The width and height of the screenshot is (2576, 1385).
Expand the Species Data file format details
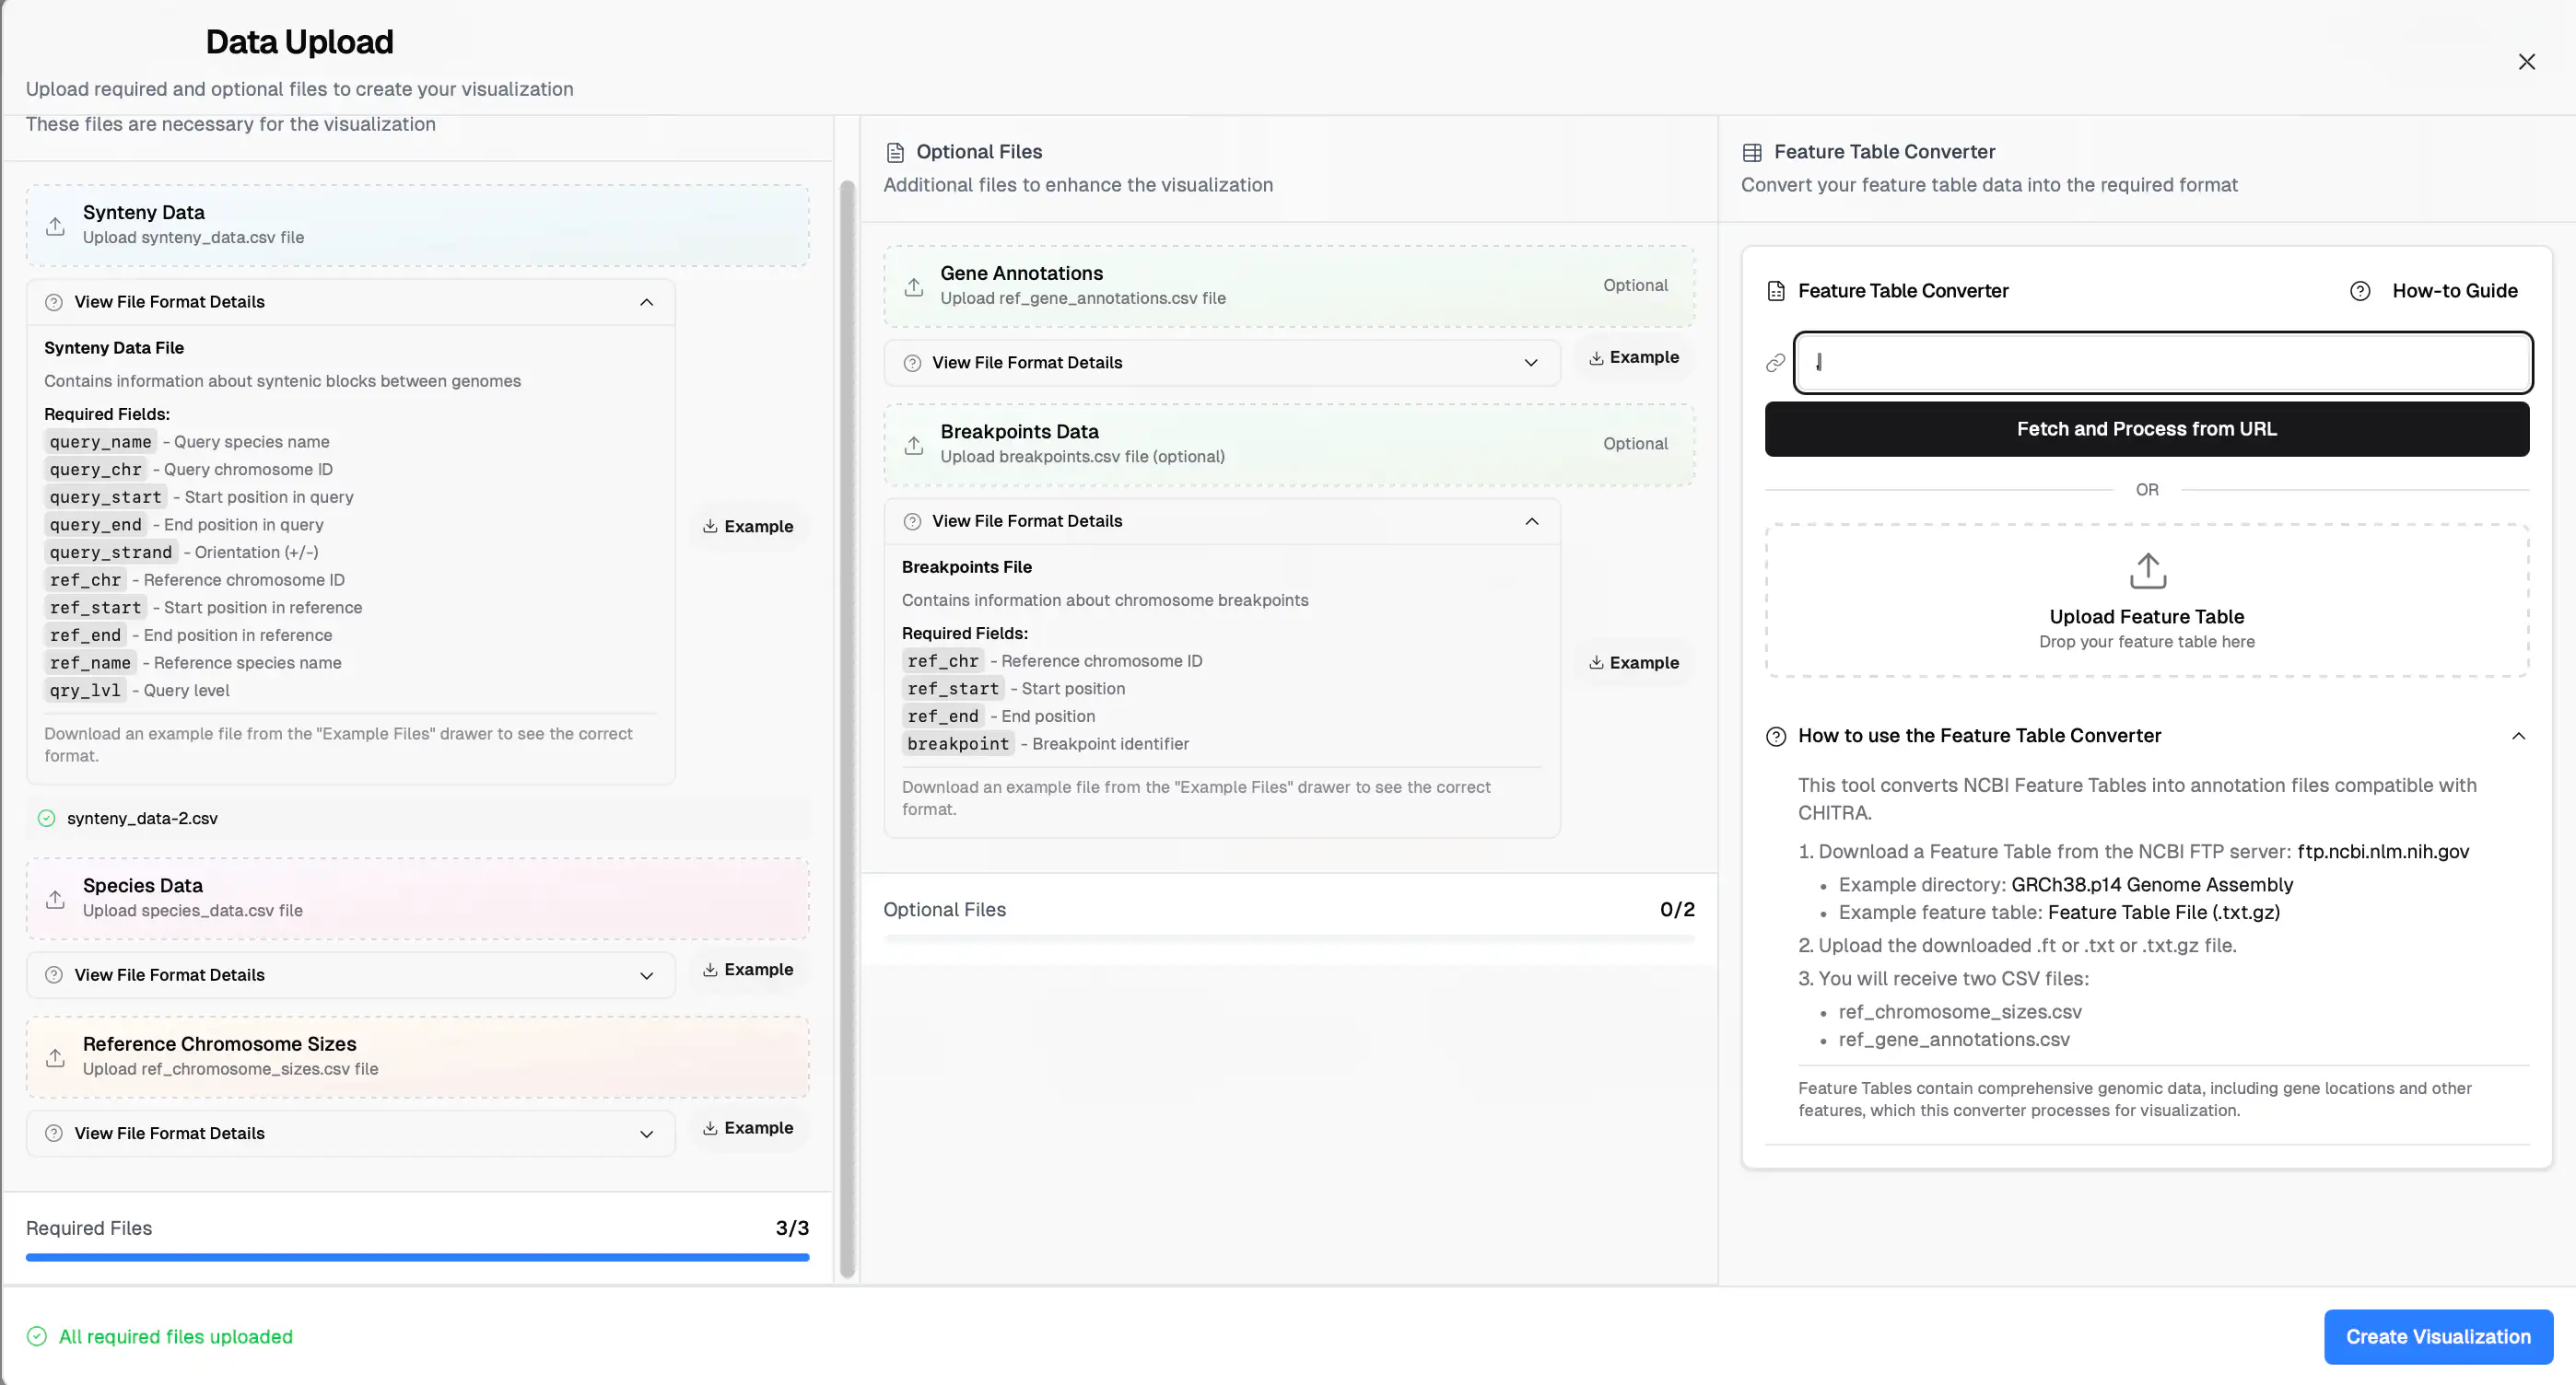click(646, 975)
